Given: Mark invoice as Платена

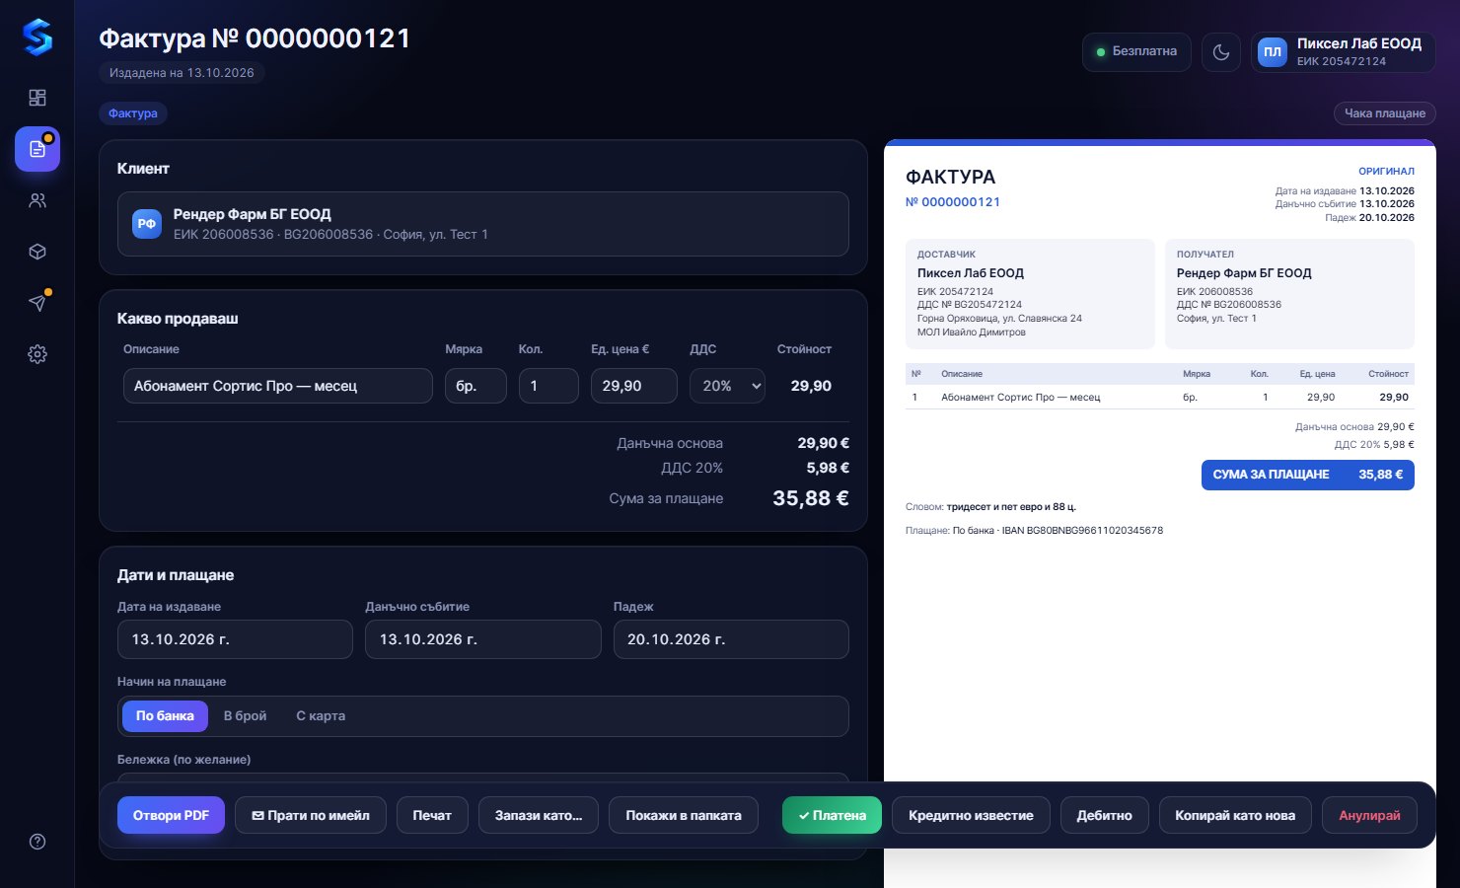Looking at the screenshot, I should pyautogui.click(x=832, y=815).
